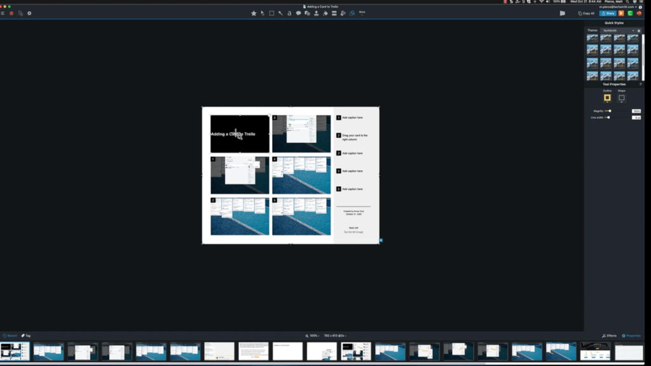The width and height of the screenshot is (651, 366).
Task: Click the Create from template icon
Action: [x=20, y=13]
